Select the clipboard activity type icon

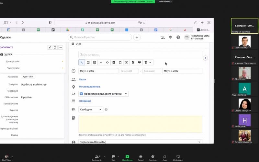[x=120, y=63]
